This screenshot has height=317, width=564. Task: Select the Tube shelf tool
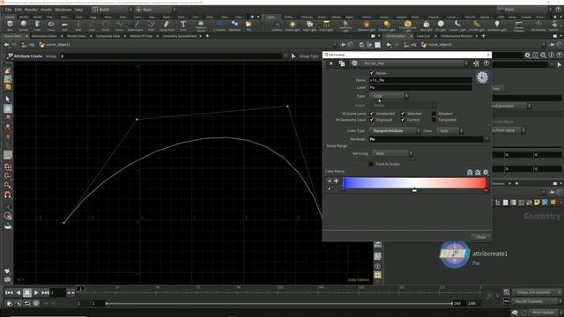pos(37,26)
